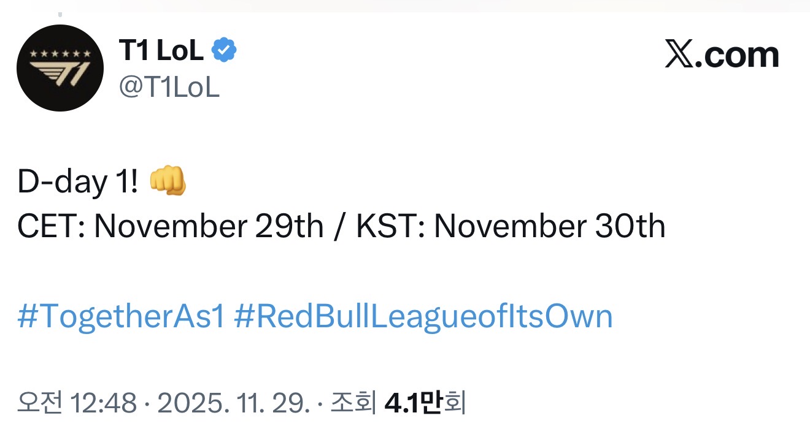Click the 오전 12:48 post time
The image size is (810, 429).
tap(77, 403)
